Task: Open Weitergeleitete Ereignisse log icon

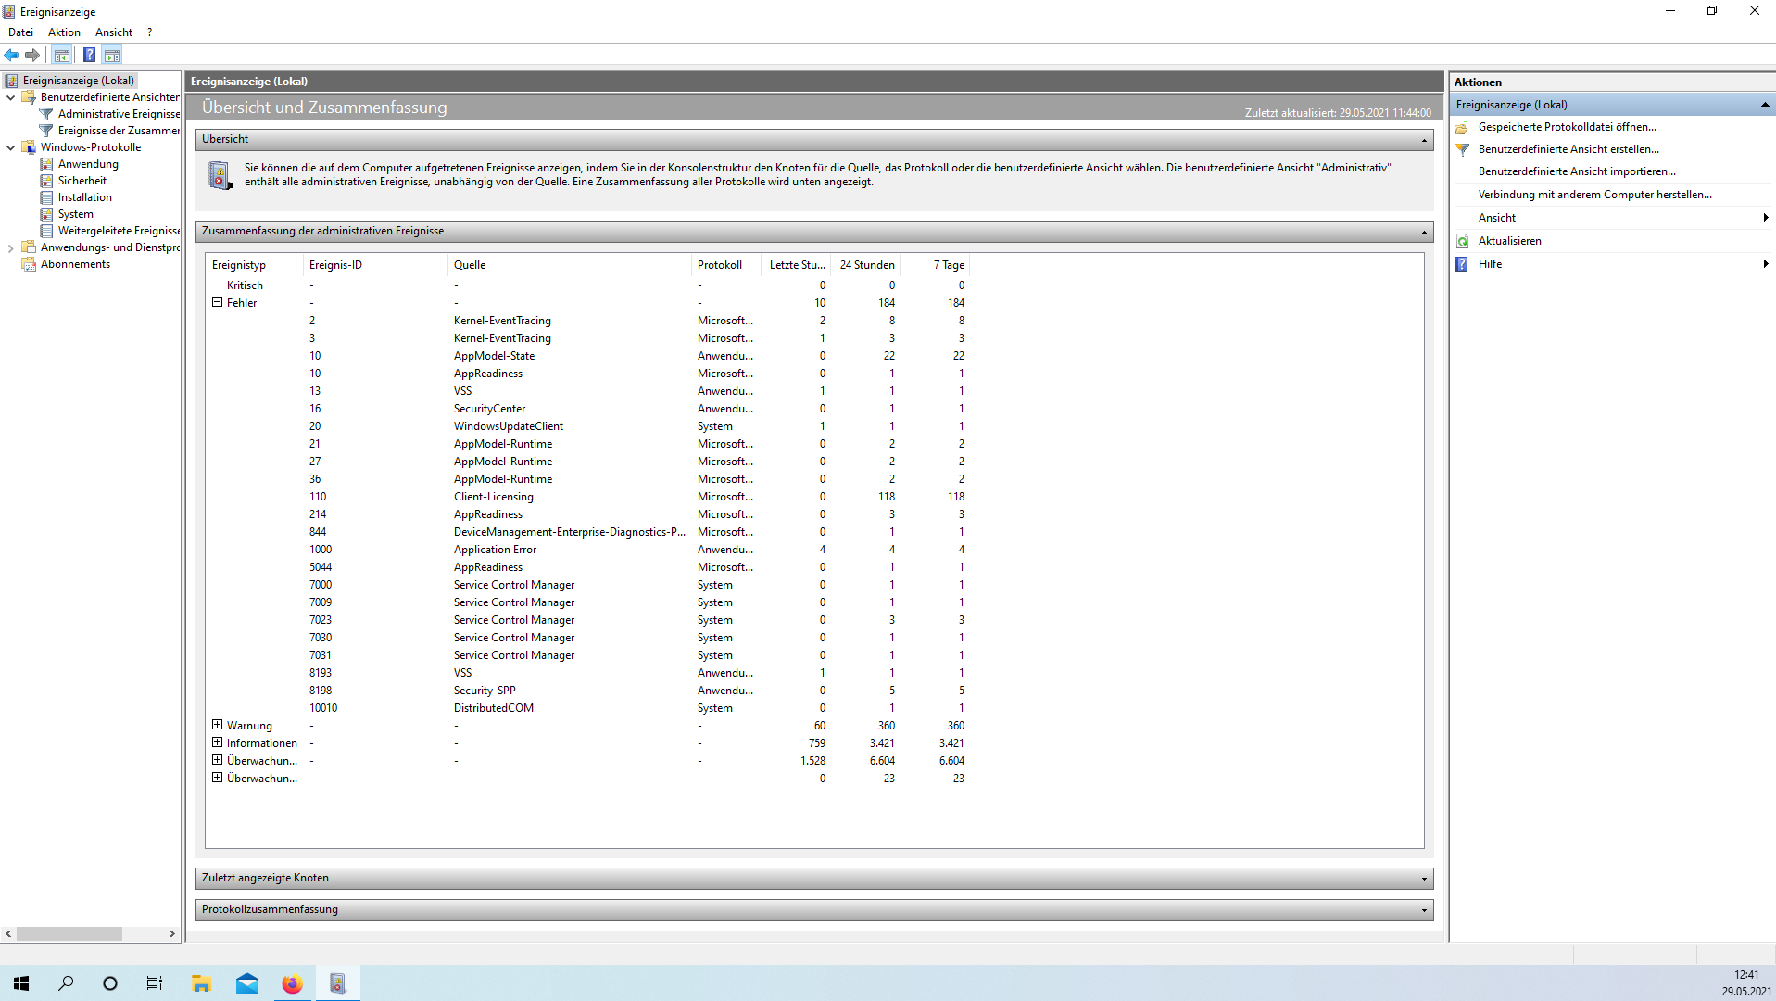Action: click(46, 231)
